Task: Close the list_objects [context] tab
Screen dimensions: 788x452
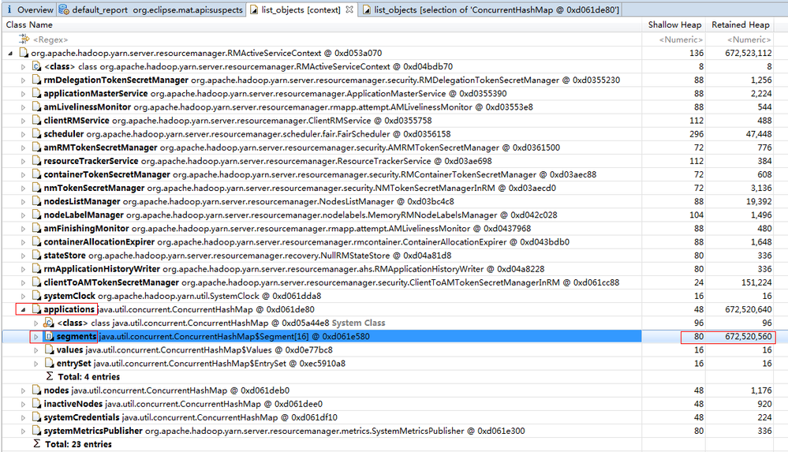Action: [x=349, y=9]
